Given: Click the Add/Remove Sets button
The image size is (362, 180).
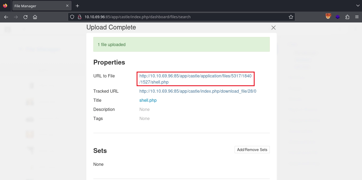Looking at the screenshot, I should tap(252, 150).
